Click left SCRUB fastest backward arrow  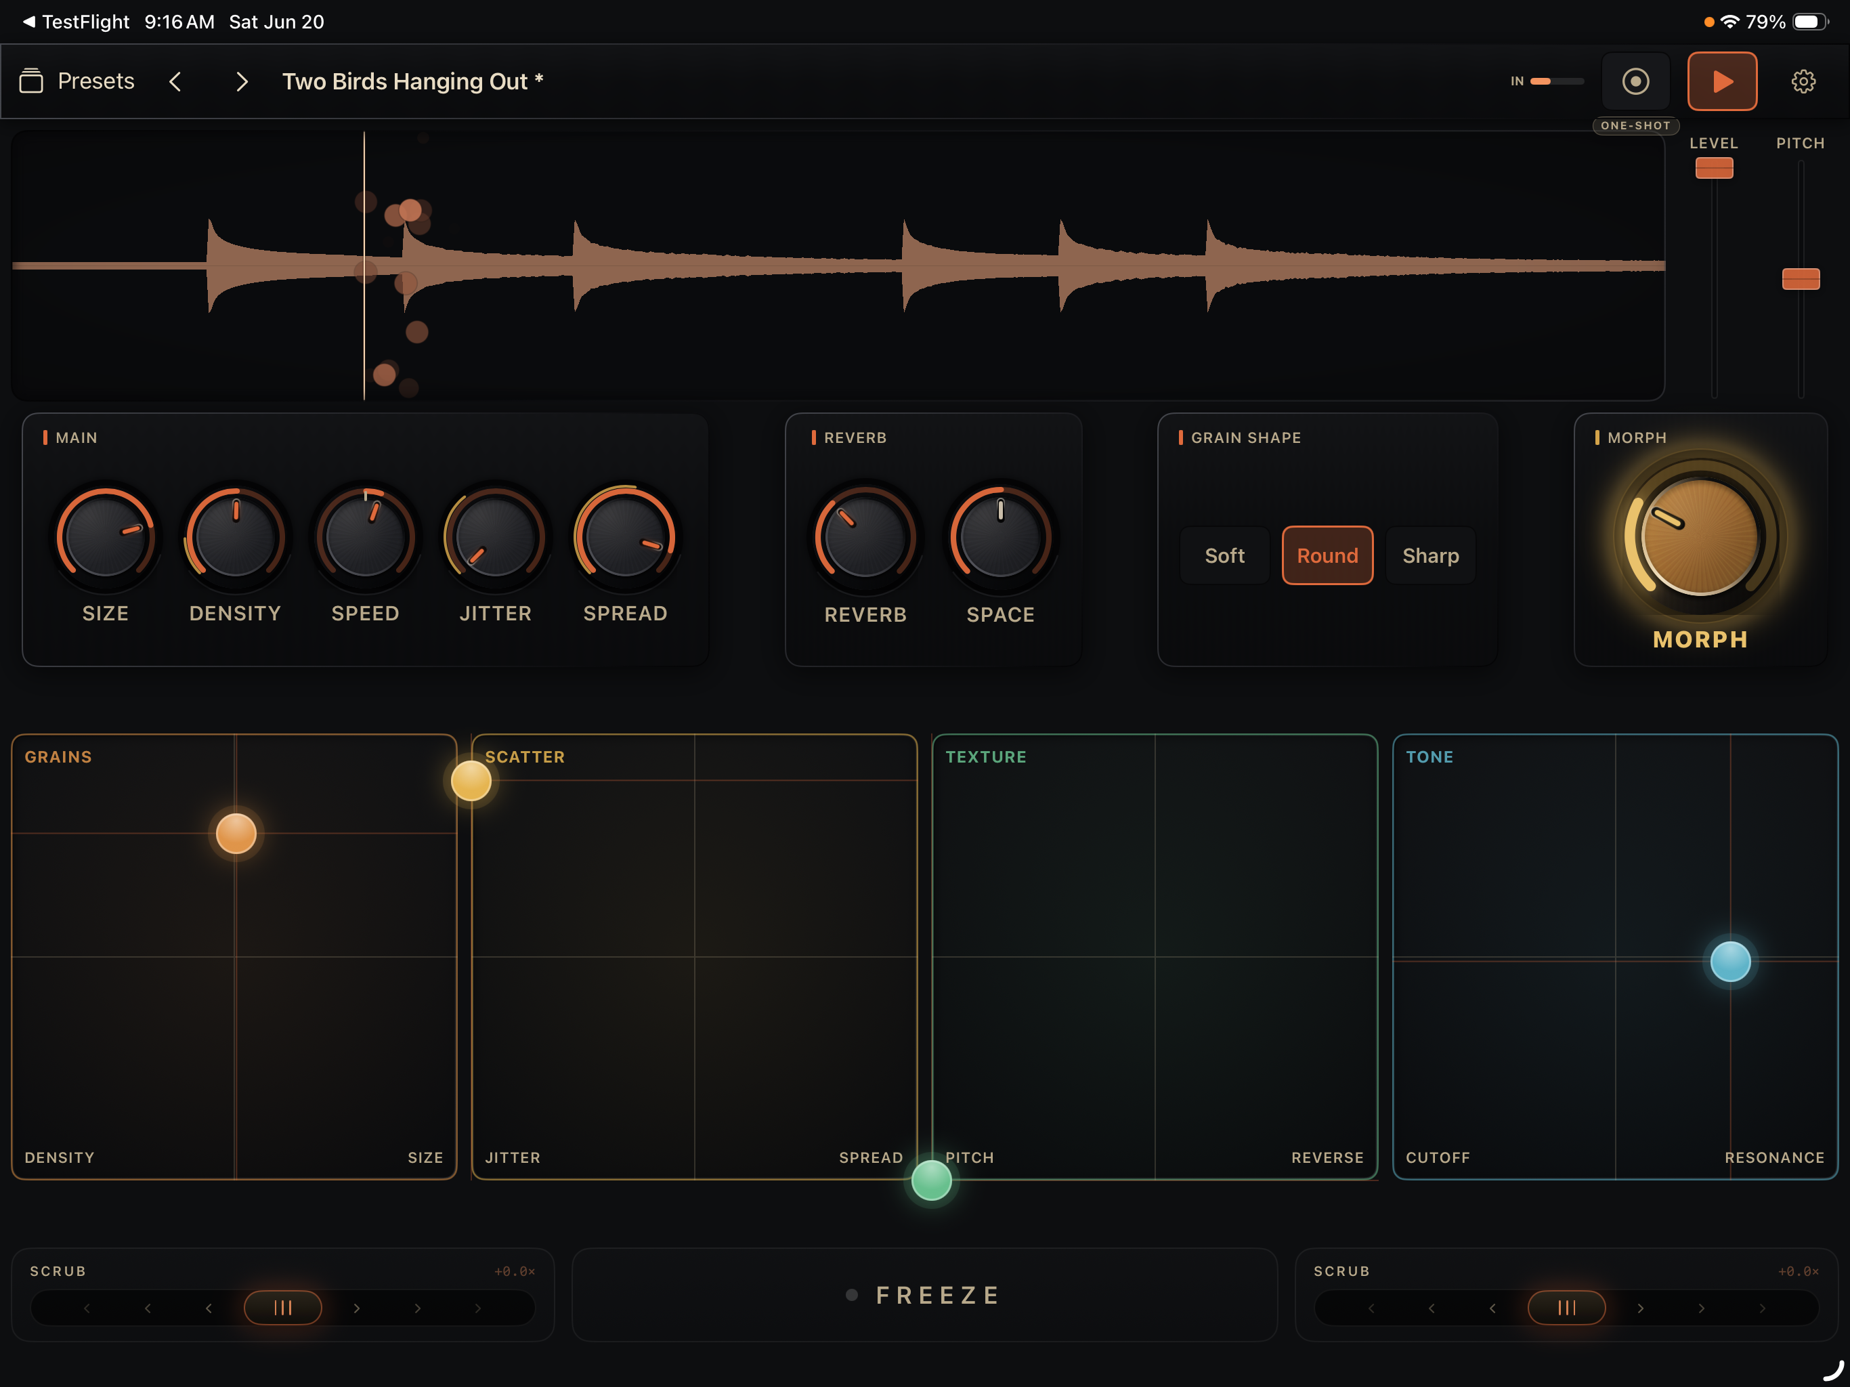[x=87, y=1308]
